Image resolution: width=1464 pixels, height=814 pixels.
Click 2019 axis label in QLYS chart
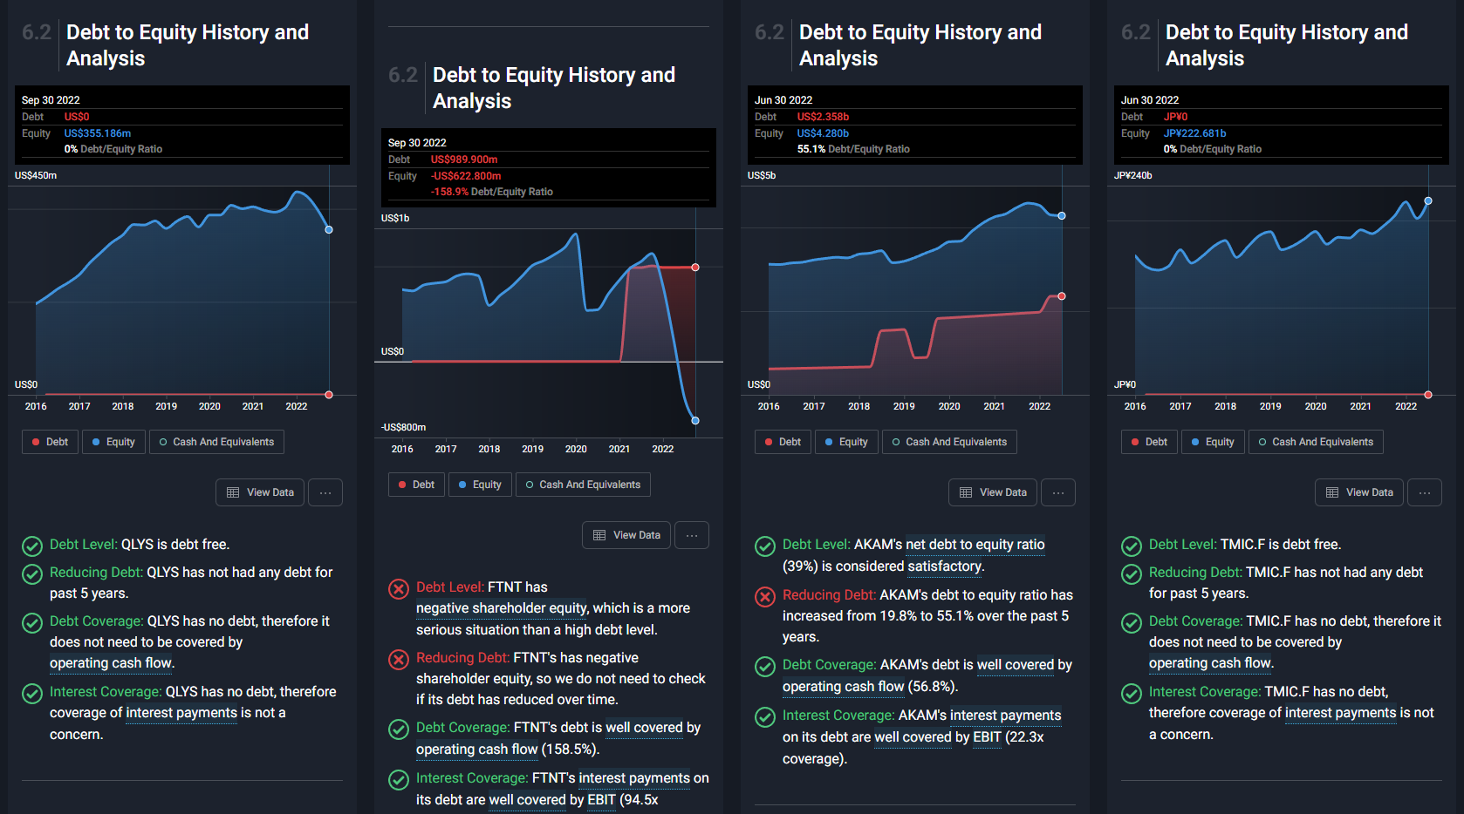(166, 406)
